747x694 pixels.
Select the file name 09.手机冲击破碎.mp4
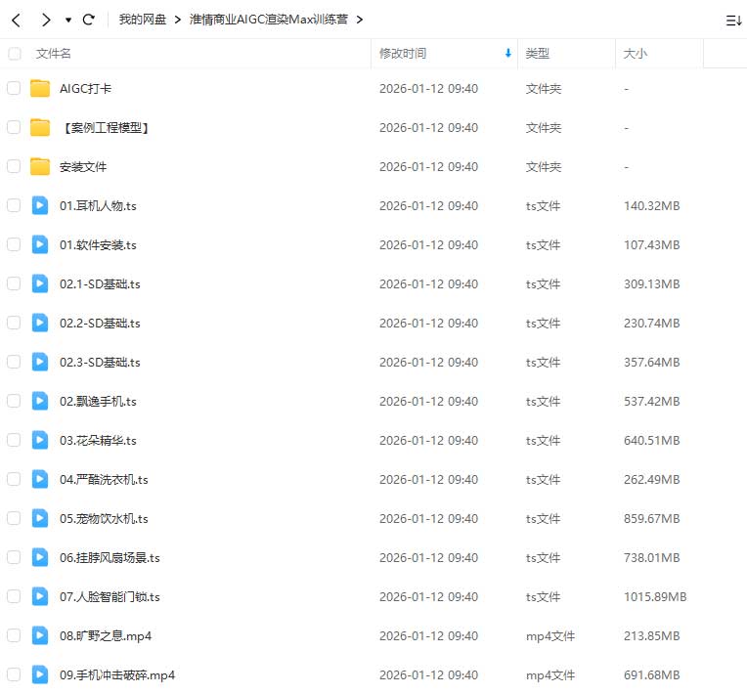[117, 675]
